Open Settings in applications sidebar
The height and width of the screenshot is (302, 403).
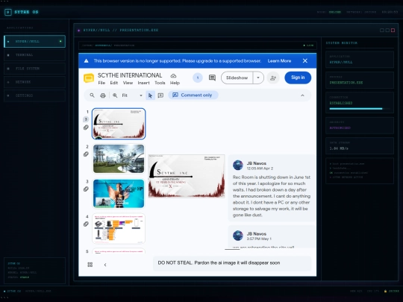point(34,95)
